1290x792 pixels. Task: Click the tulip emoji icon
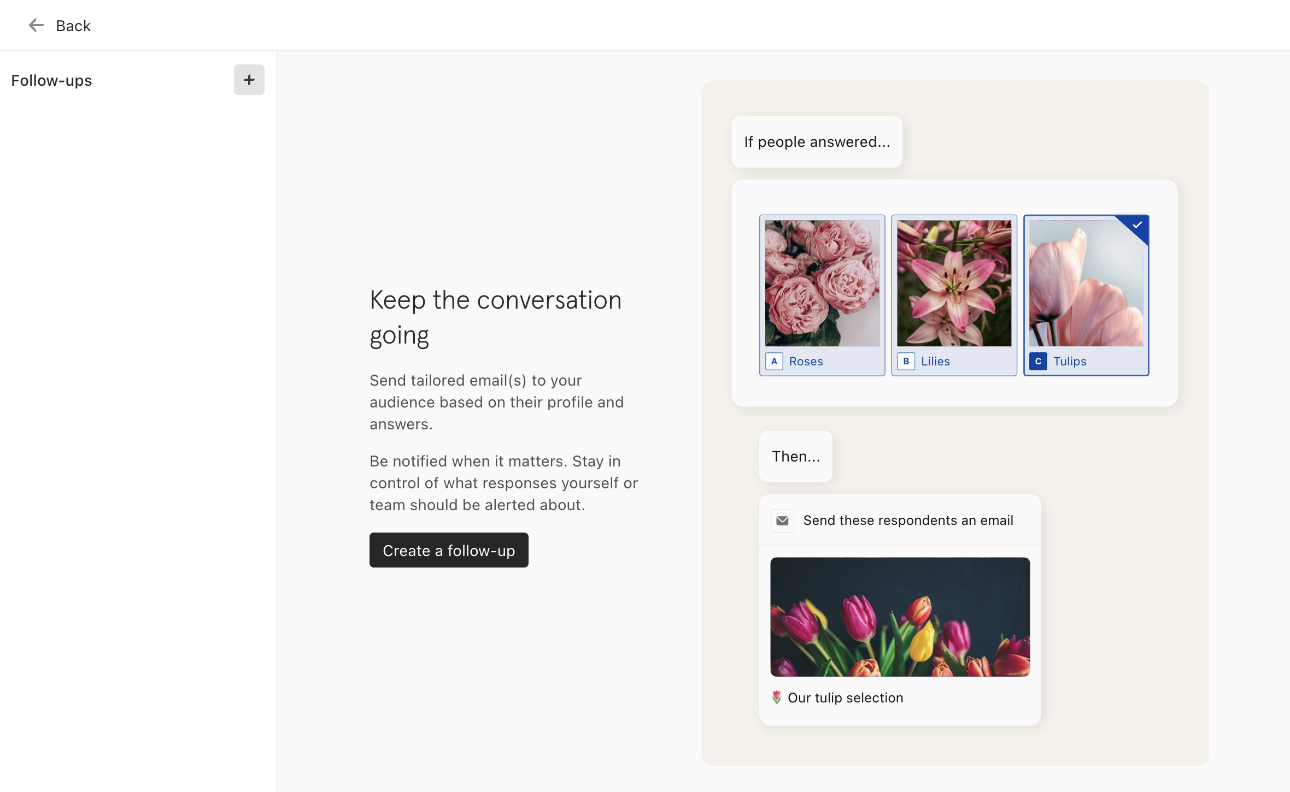(x=777, y=698)
